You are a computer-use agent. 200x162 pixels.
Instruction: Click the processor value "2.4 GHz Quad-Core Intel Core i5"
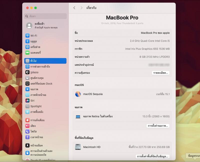pyautogui.click(x=150, y=41)
